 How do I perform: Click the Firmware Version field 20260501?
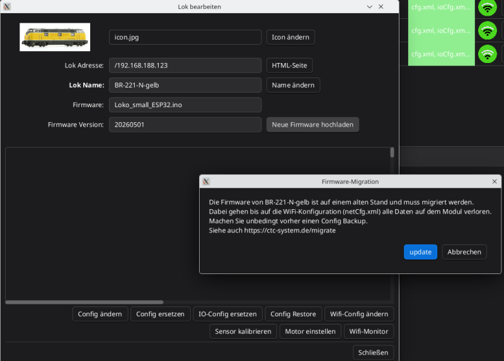pos(185,125)
